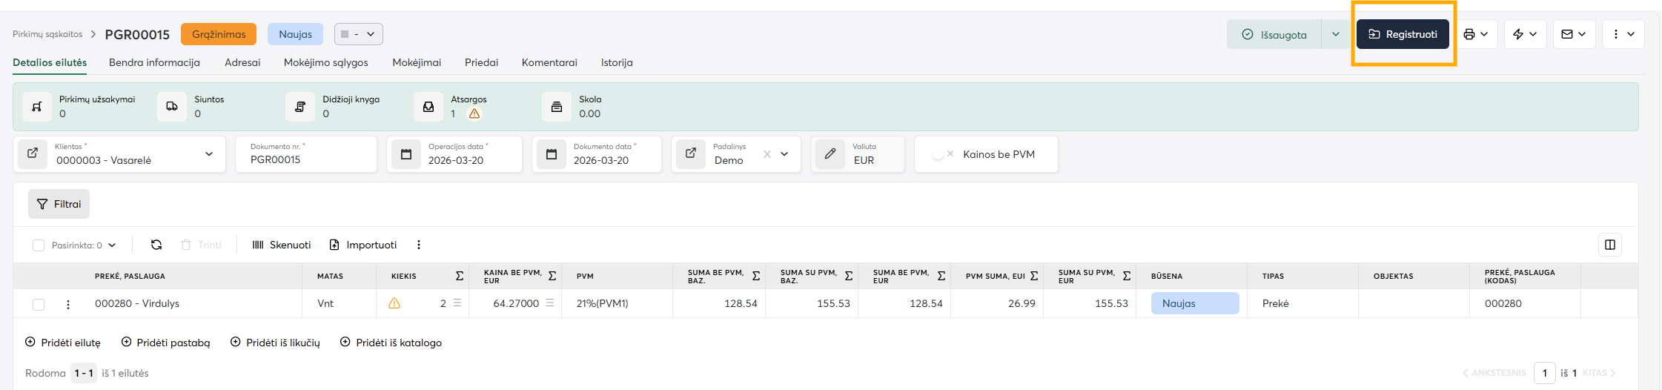Tick the Pasirinkta select-all checkbox

(39, 245)
